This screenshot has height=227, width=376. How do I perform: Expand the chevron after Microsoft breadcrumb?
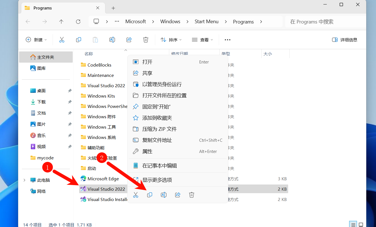[153, 22]
